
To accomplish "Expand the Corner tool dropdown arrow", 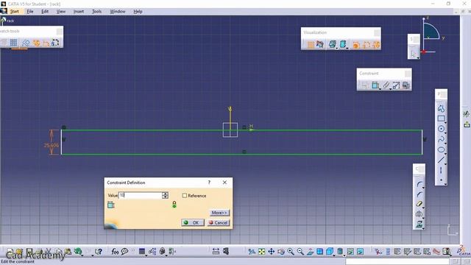I will pyautogui.click(x=423, y=188).
